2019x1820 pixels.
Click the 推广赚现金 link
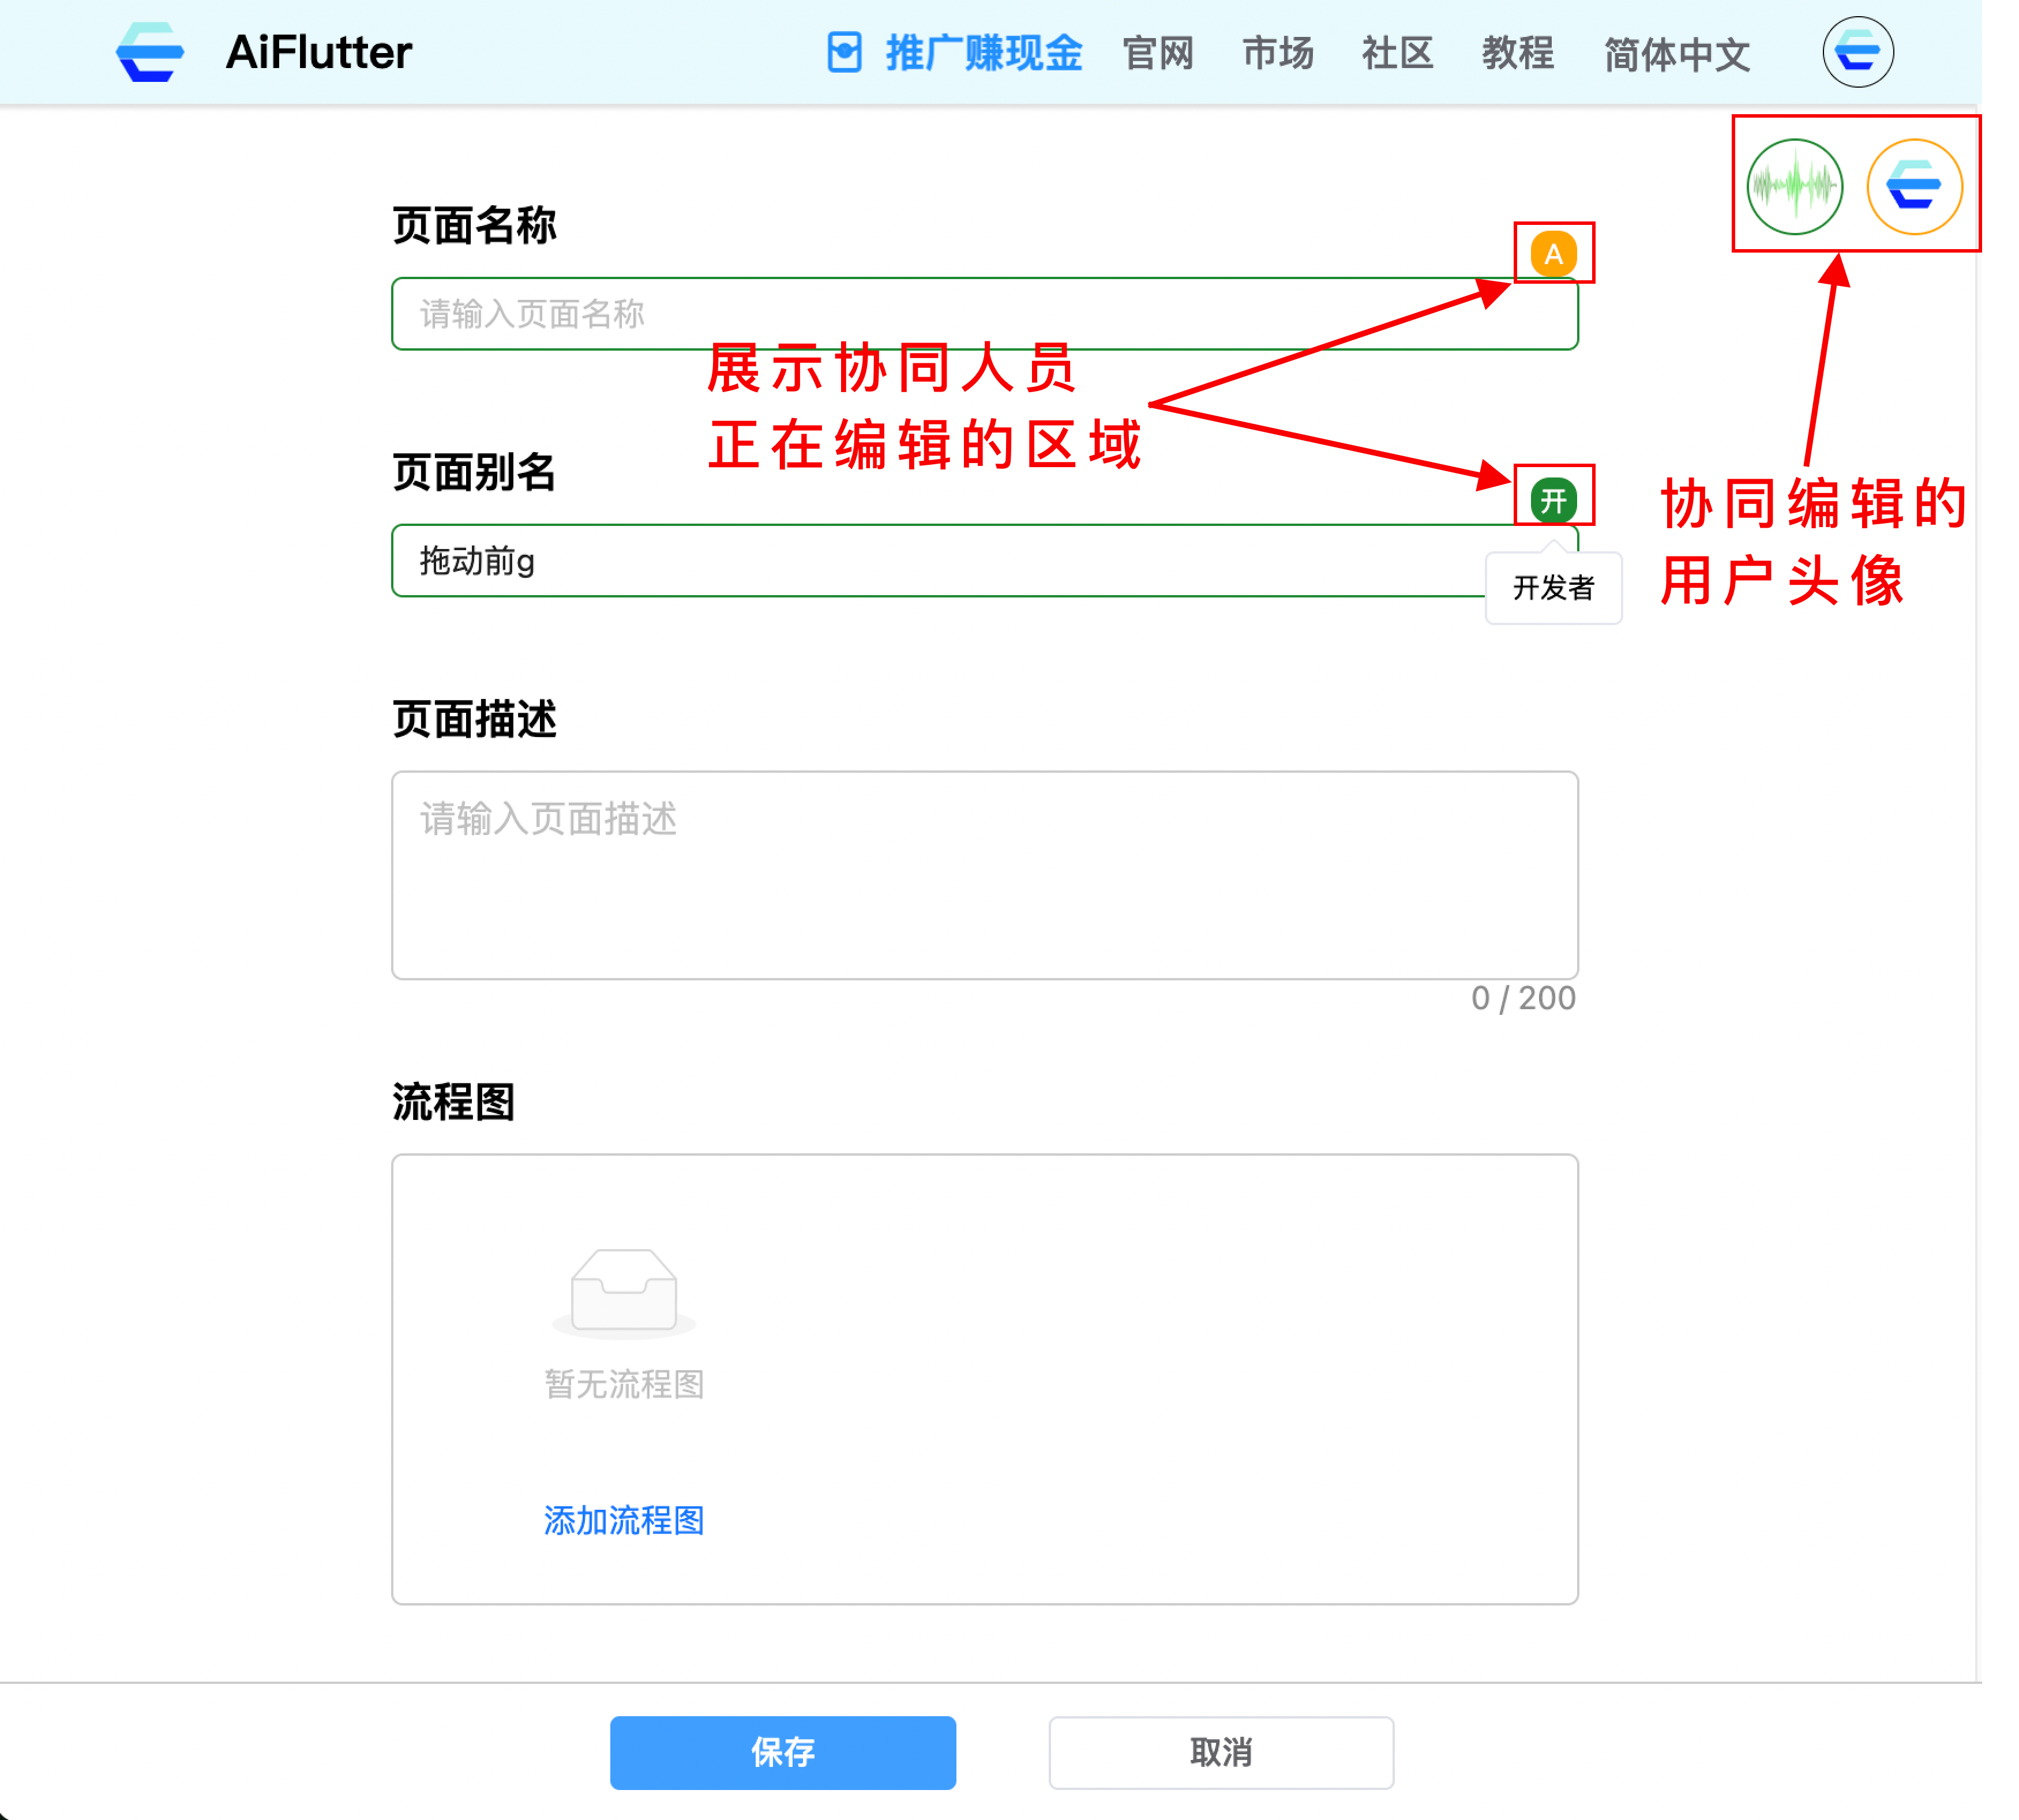pos(984,53)
